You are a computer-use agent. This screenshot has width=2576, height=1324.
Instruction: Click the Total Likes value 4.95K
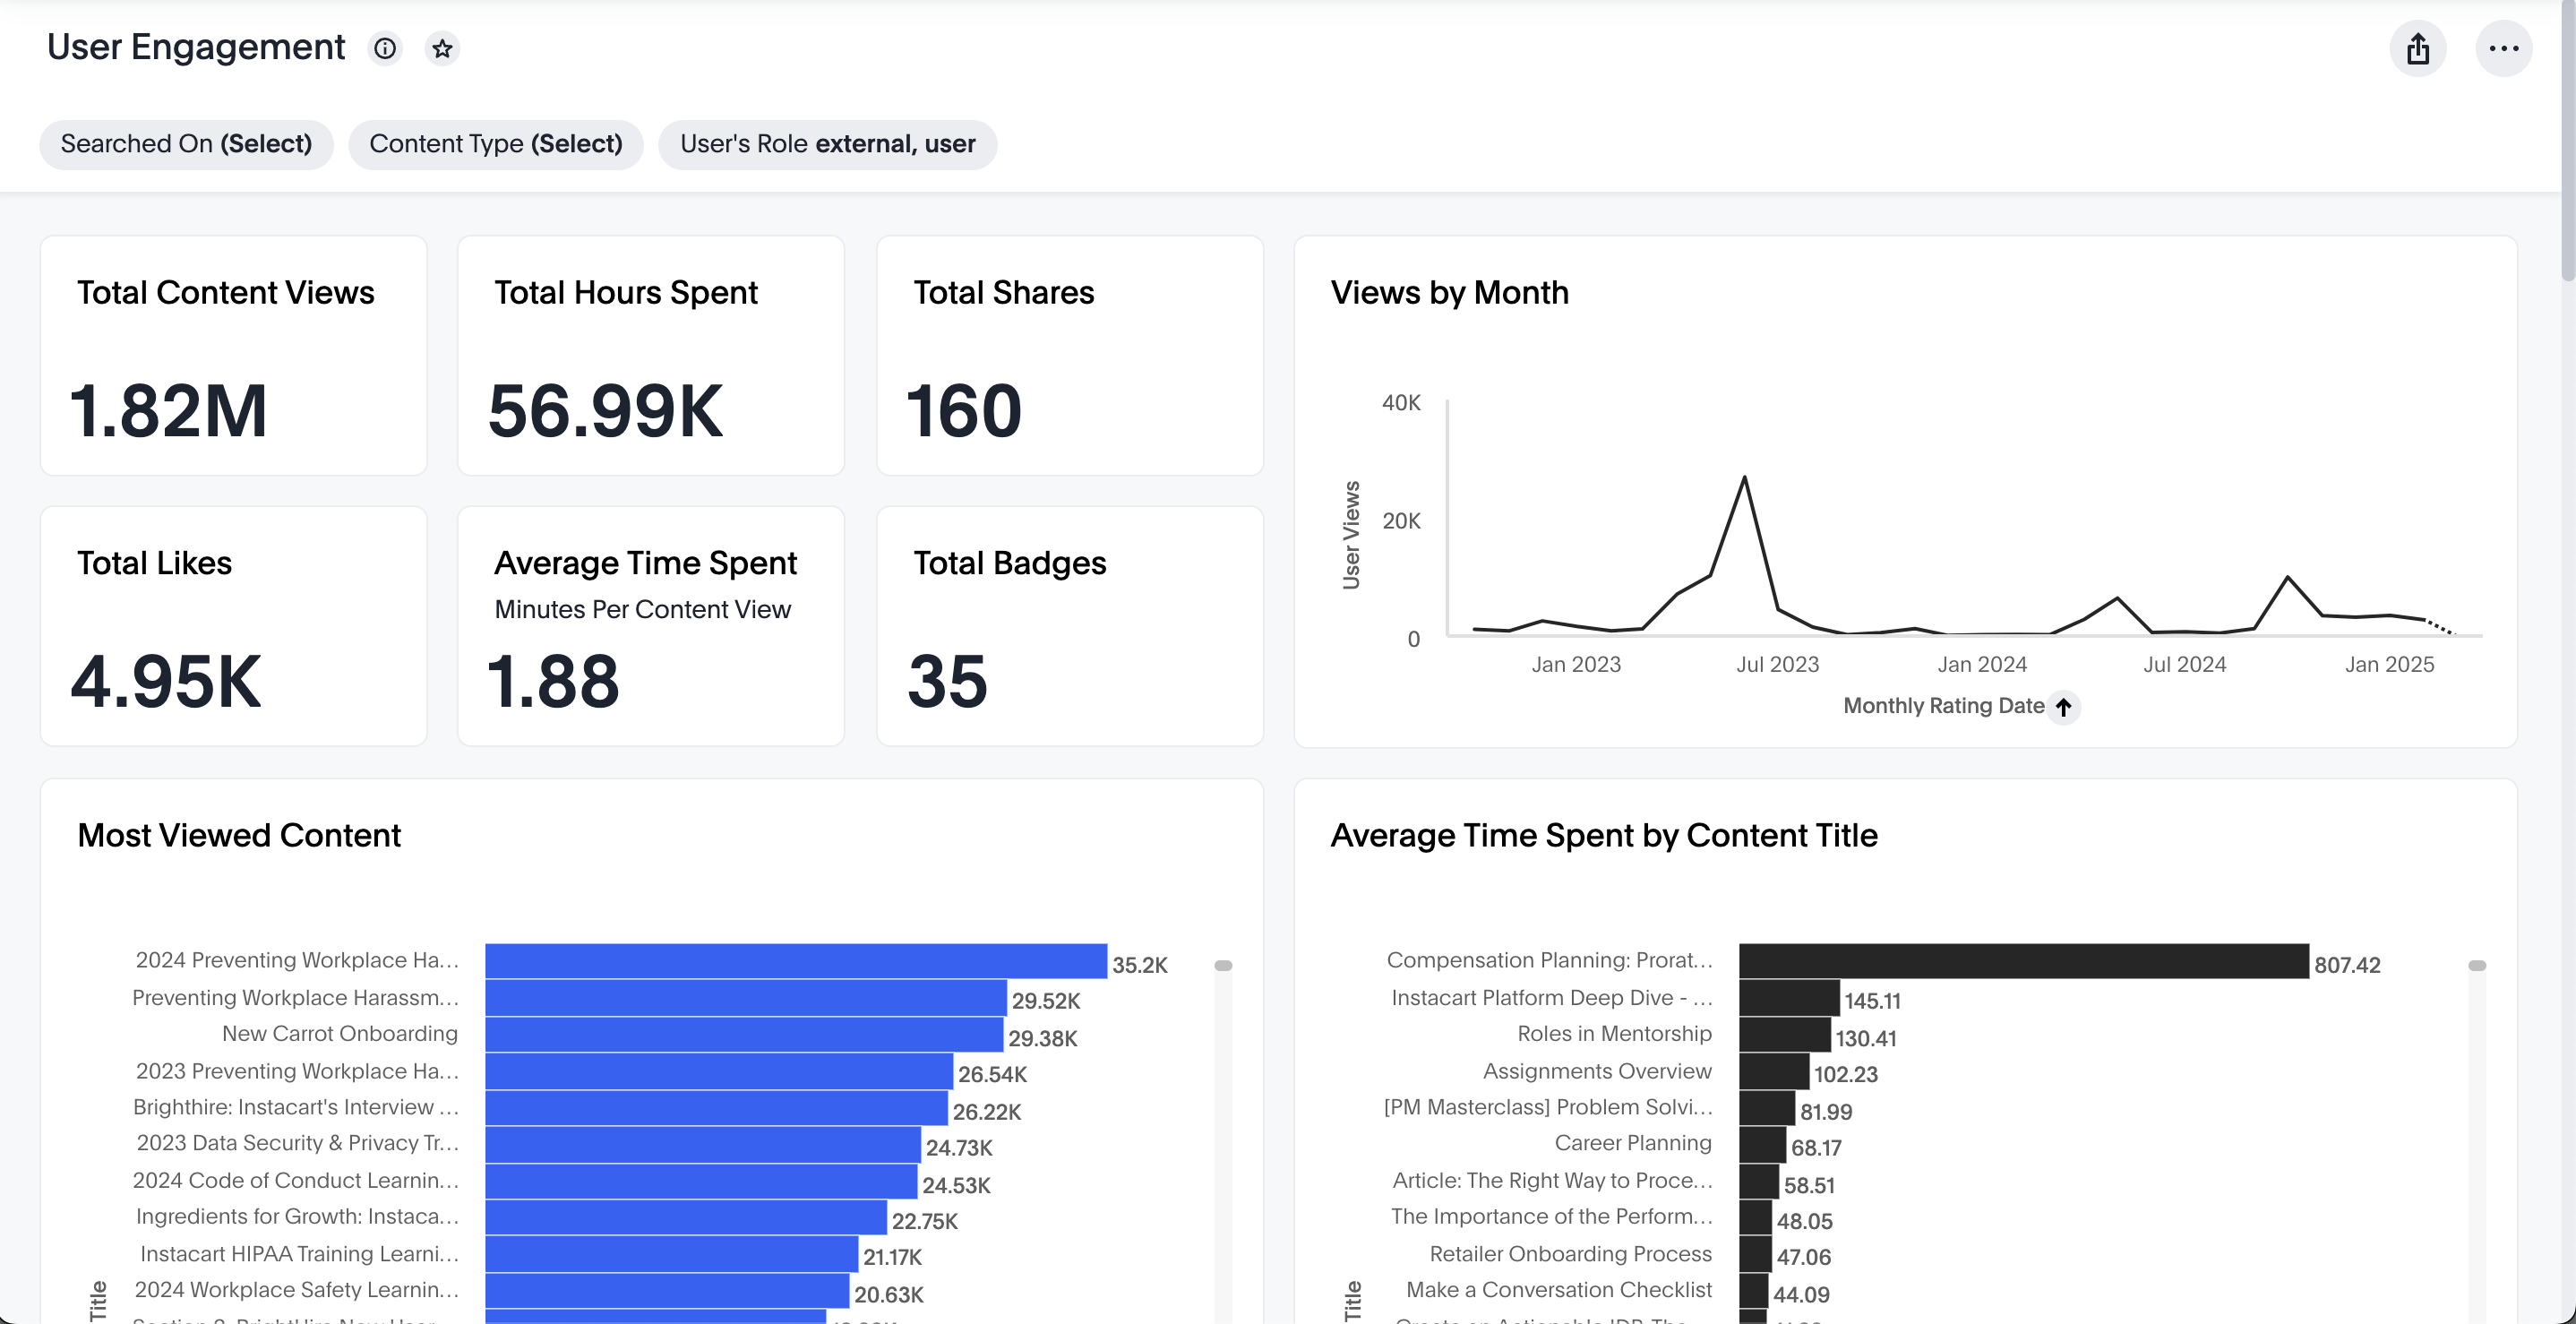tap(166, 681)
